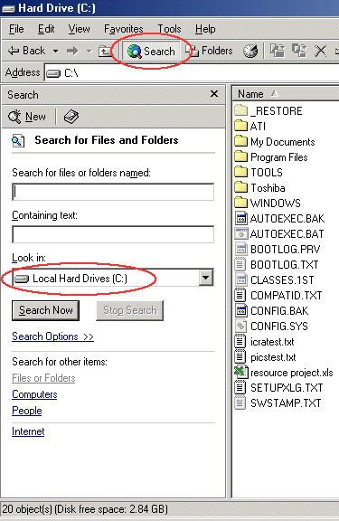
Task: Open the People search link
Action: coord(27,411)
